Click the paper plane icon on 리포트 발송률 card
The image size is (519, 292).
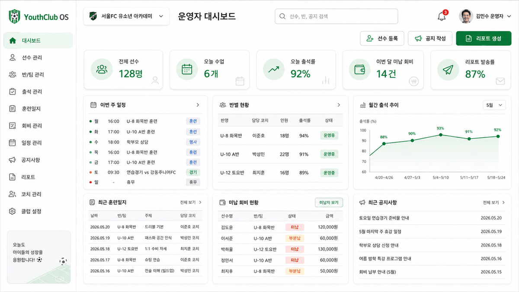[x=448, y=70]
